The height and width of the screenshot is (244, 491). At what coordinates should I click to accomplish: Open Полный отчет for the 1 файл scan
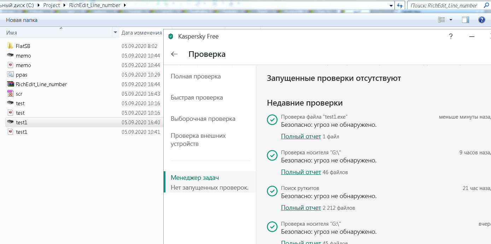click(x=301, y=136)
